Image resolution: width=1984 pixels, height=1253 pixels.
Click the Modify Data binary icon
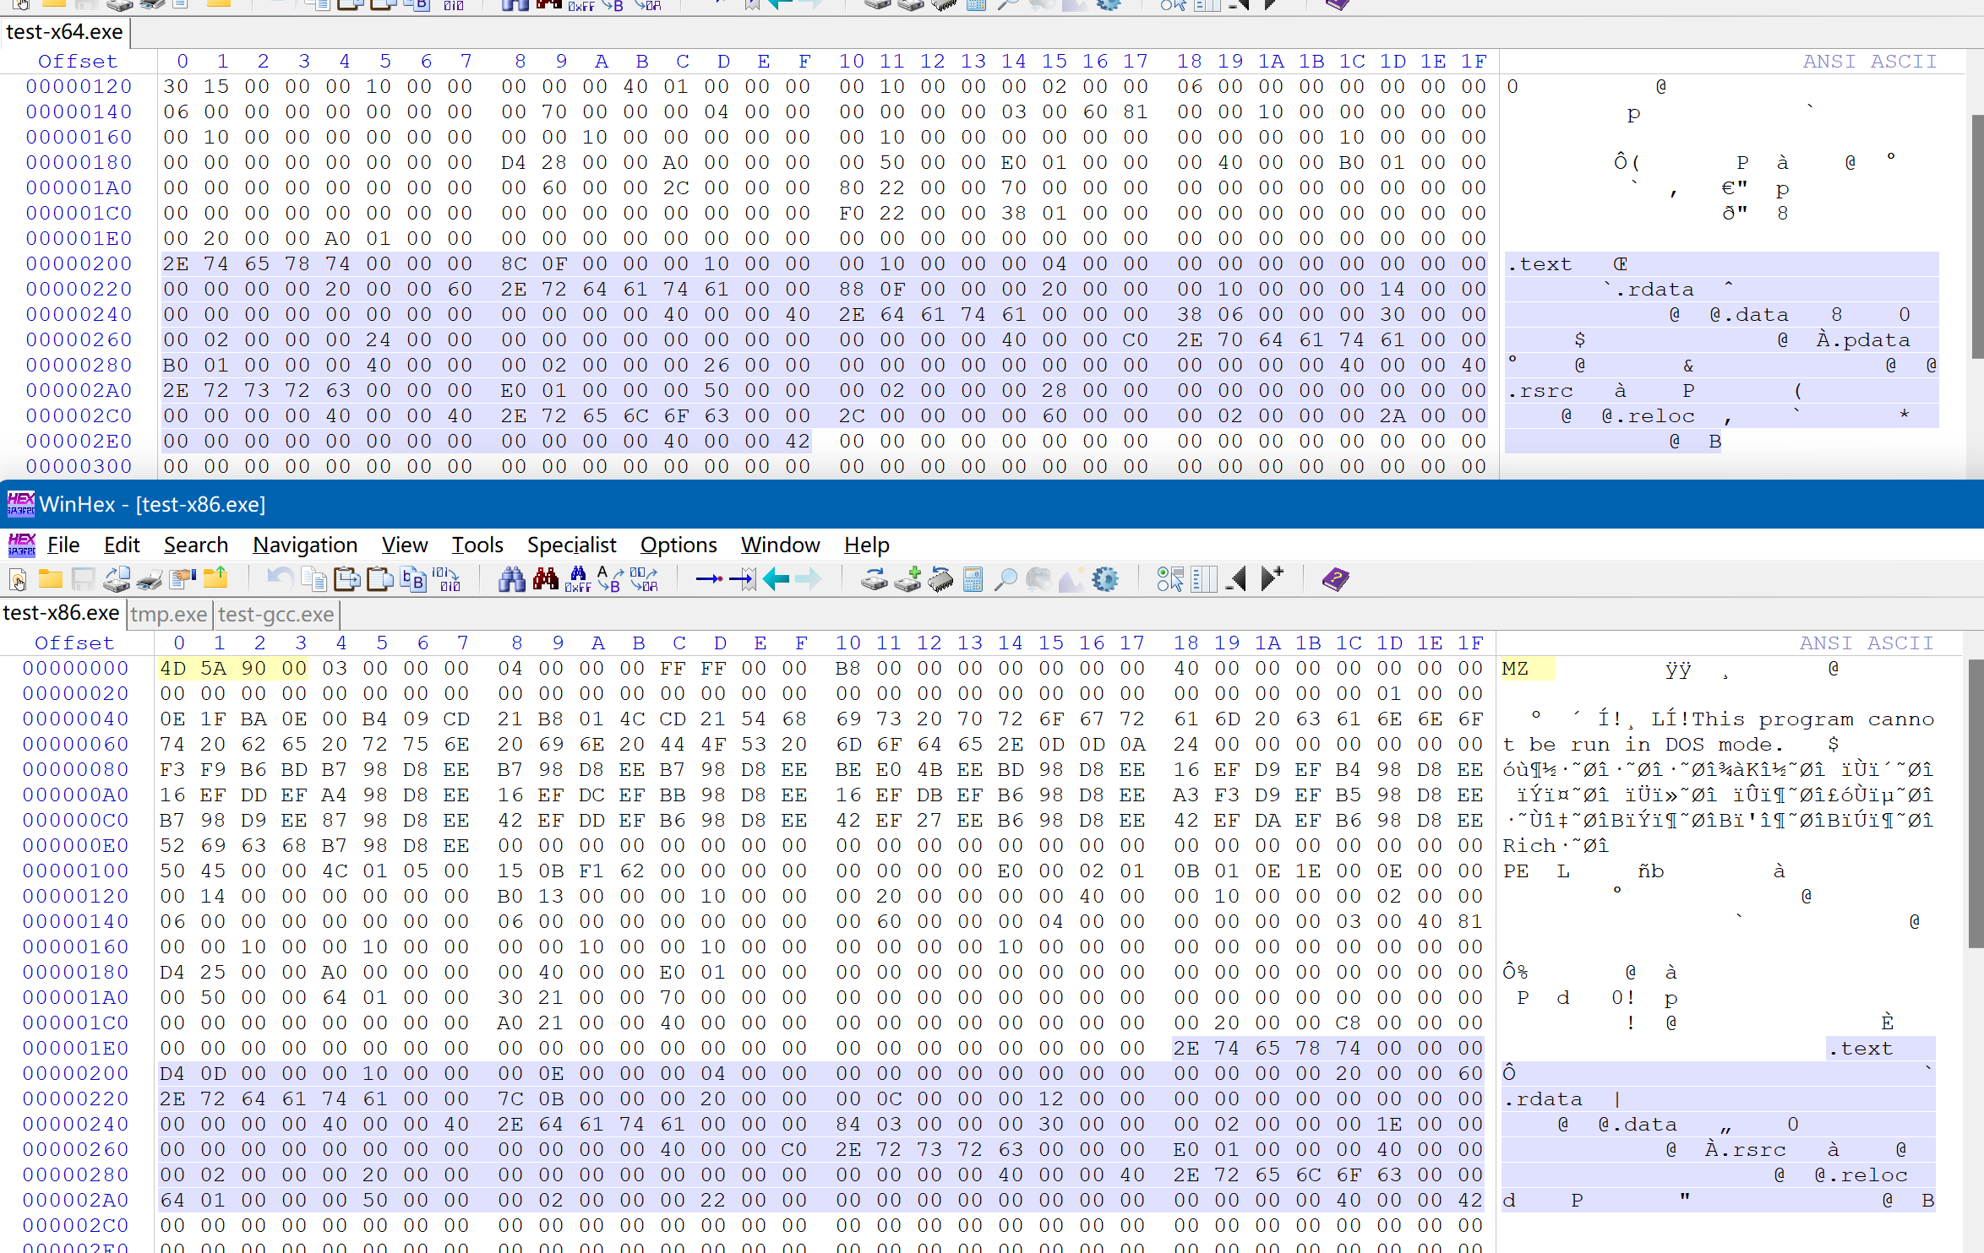pos(447,579)
